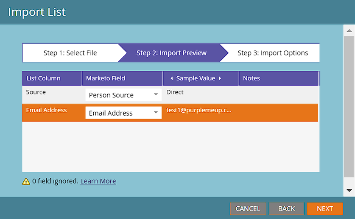Jump to Step 3: Import Options
The width and height of the screenshot is (355, 219).
(273, 53)
